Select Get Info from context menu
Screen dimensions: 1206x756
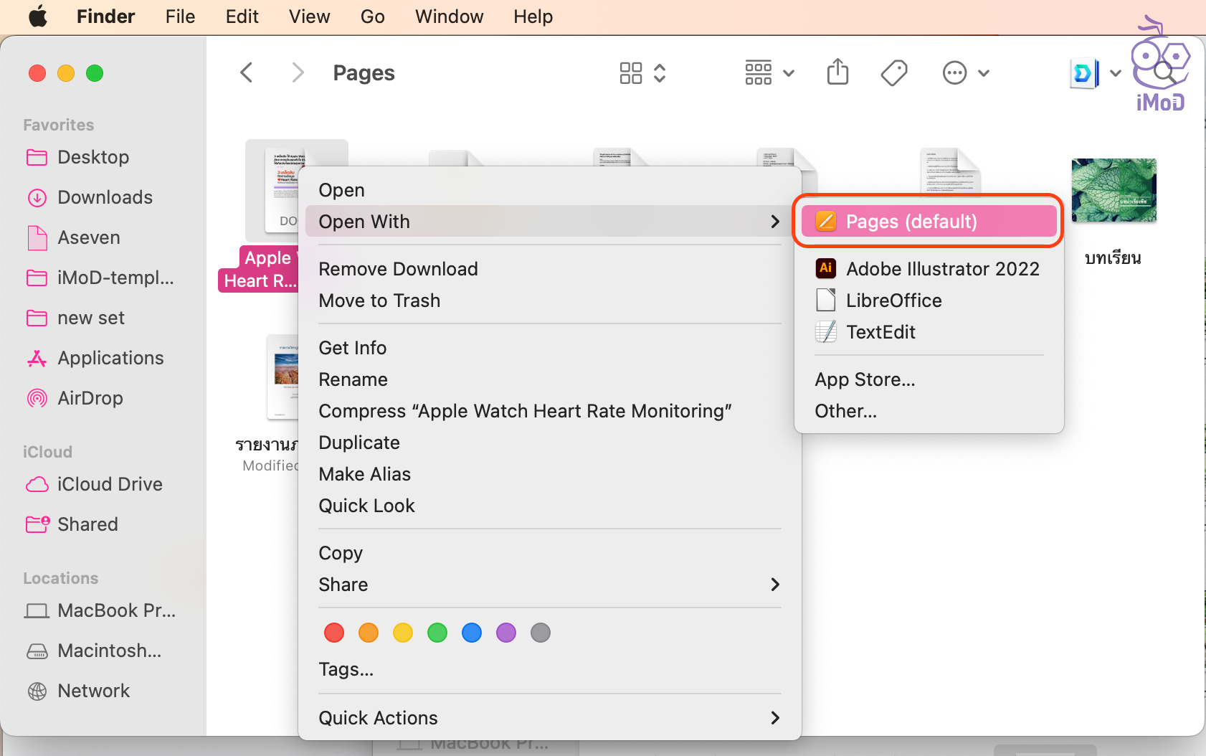(353, 348)
